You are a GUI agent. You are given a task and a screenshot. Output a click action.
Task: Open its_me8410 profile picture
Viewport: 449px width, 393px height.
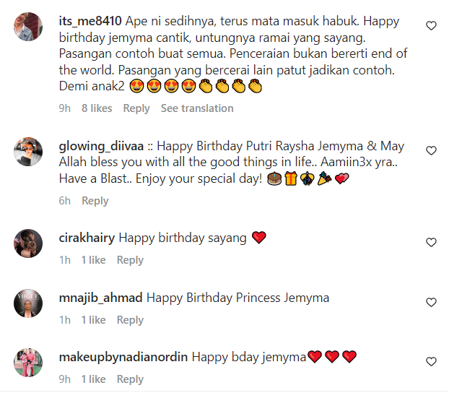pyautogui.click(x=28, y=27)
